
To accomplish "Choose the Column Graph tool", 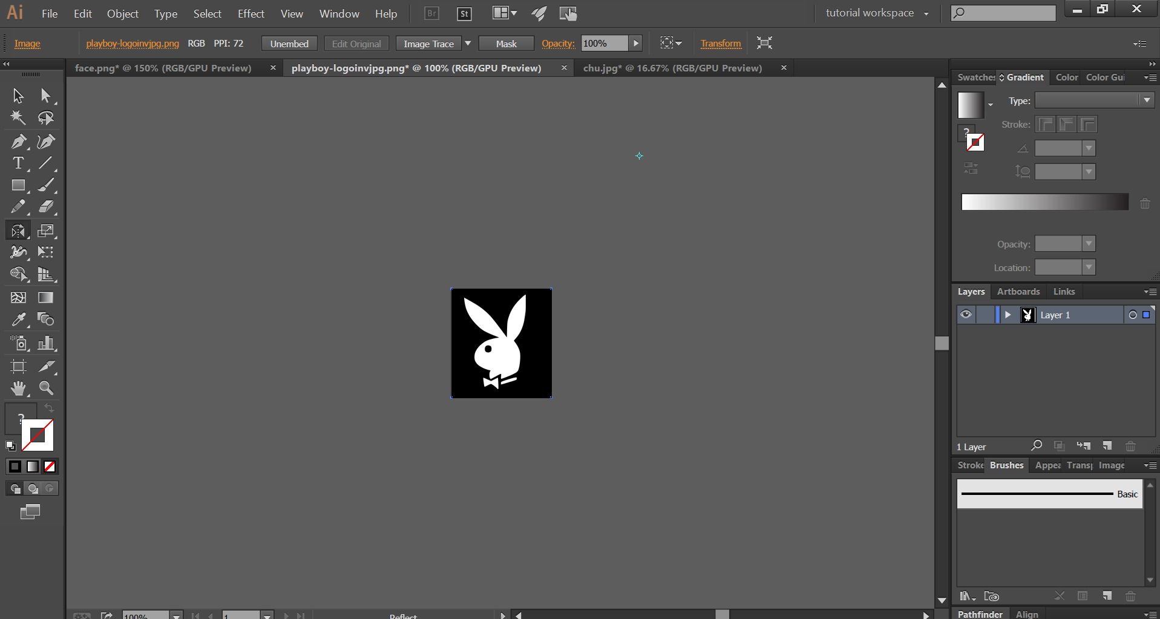I will tap(45, 344).
